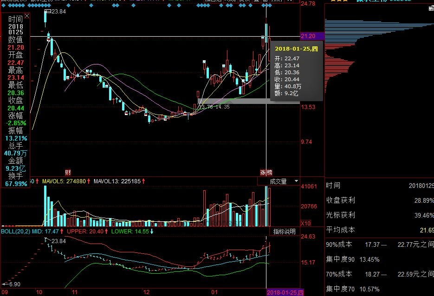Click the red up arrow beside MAVOL13
This screenshot has height=296, width=434.
click(144, 181)
